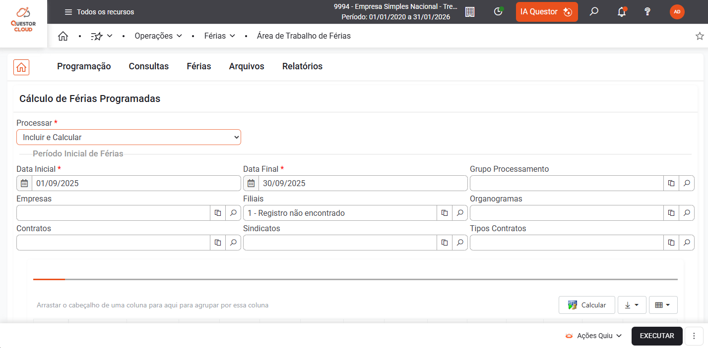Mark page as favorite with star icon
Image resolution: width=708 pixels, height=348 pixels.
[x=700, y=36]
